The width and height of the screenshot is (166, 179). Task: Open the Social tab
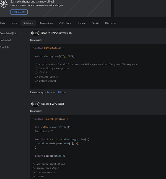[x=95, y=23]
